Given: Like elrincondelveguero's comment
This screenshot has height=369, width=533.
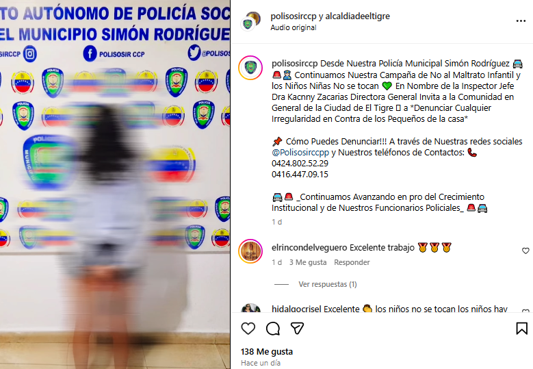Looking at the screenshot, I should coord(525,251).
